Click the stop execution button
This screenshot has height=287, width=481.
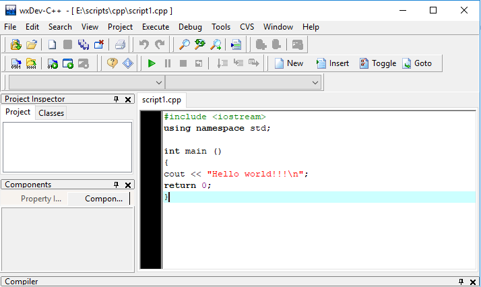[183, 63]
